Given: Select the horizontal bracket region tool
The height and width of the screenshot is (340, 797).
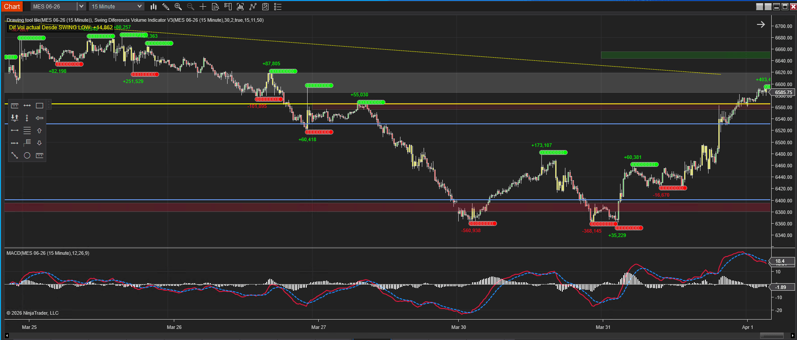Looking at the screenshot, I should [40, 118].
